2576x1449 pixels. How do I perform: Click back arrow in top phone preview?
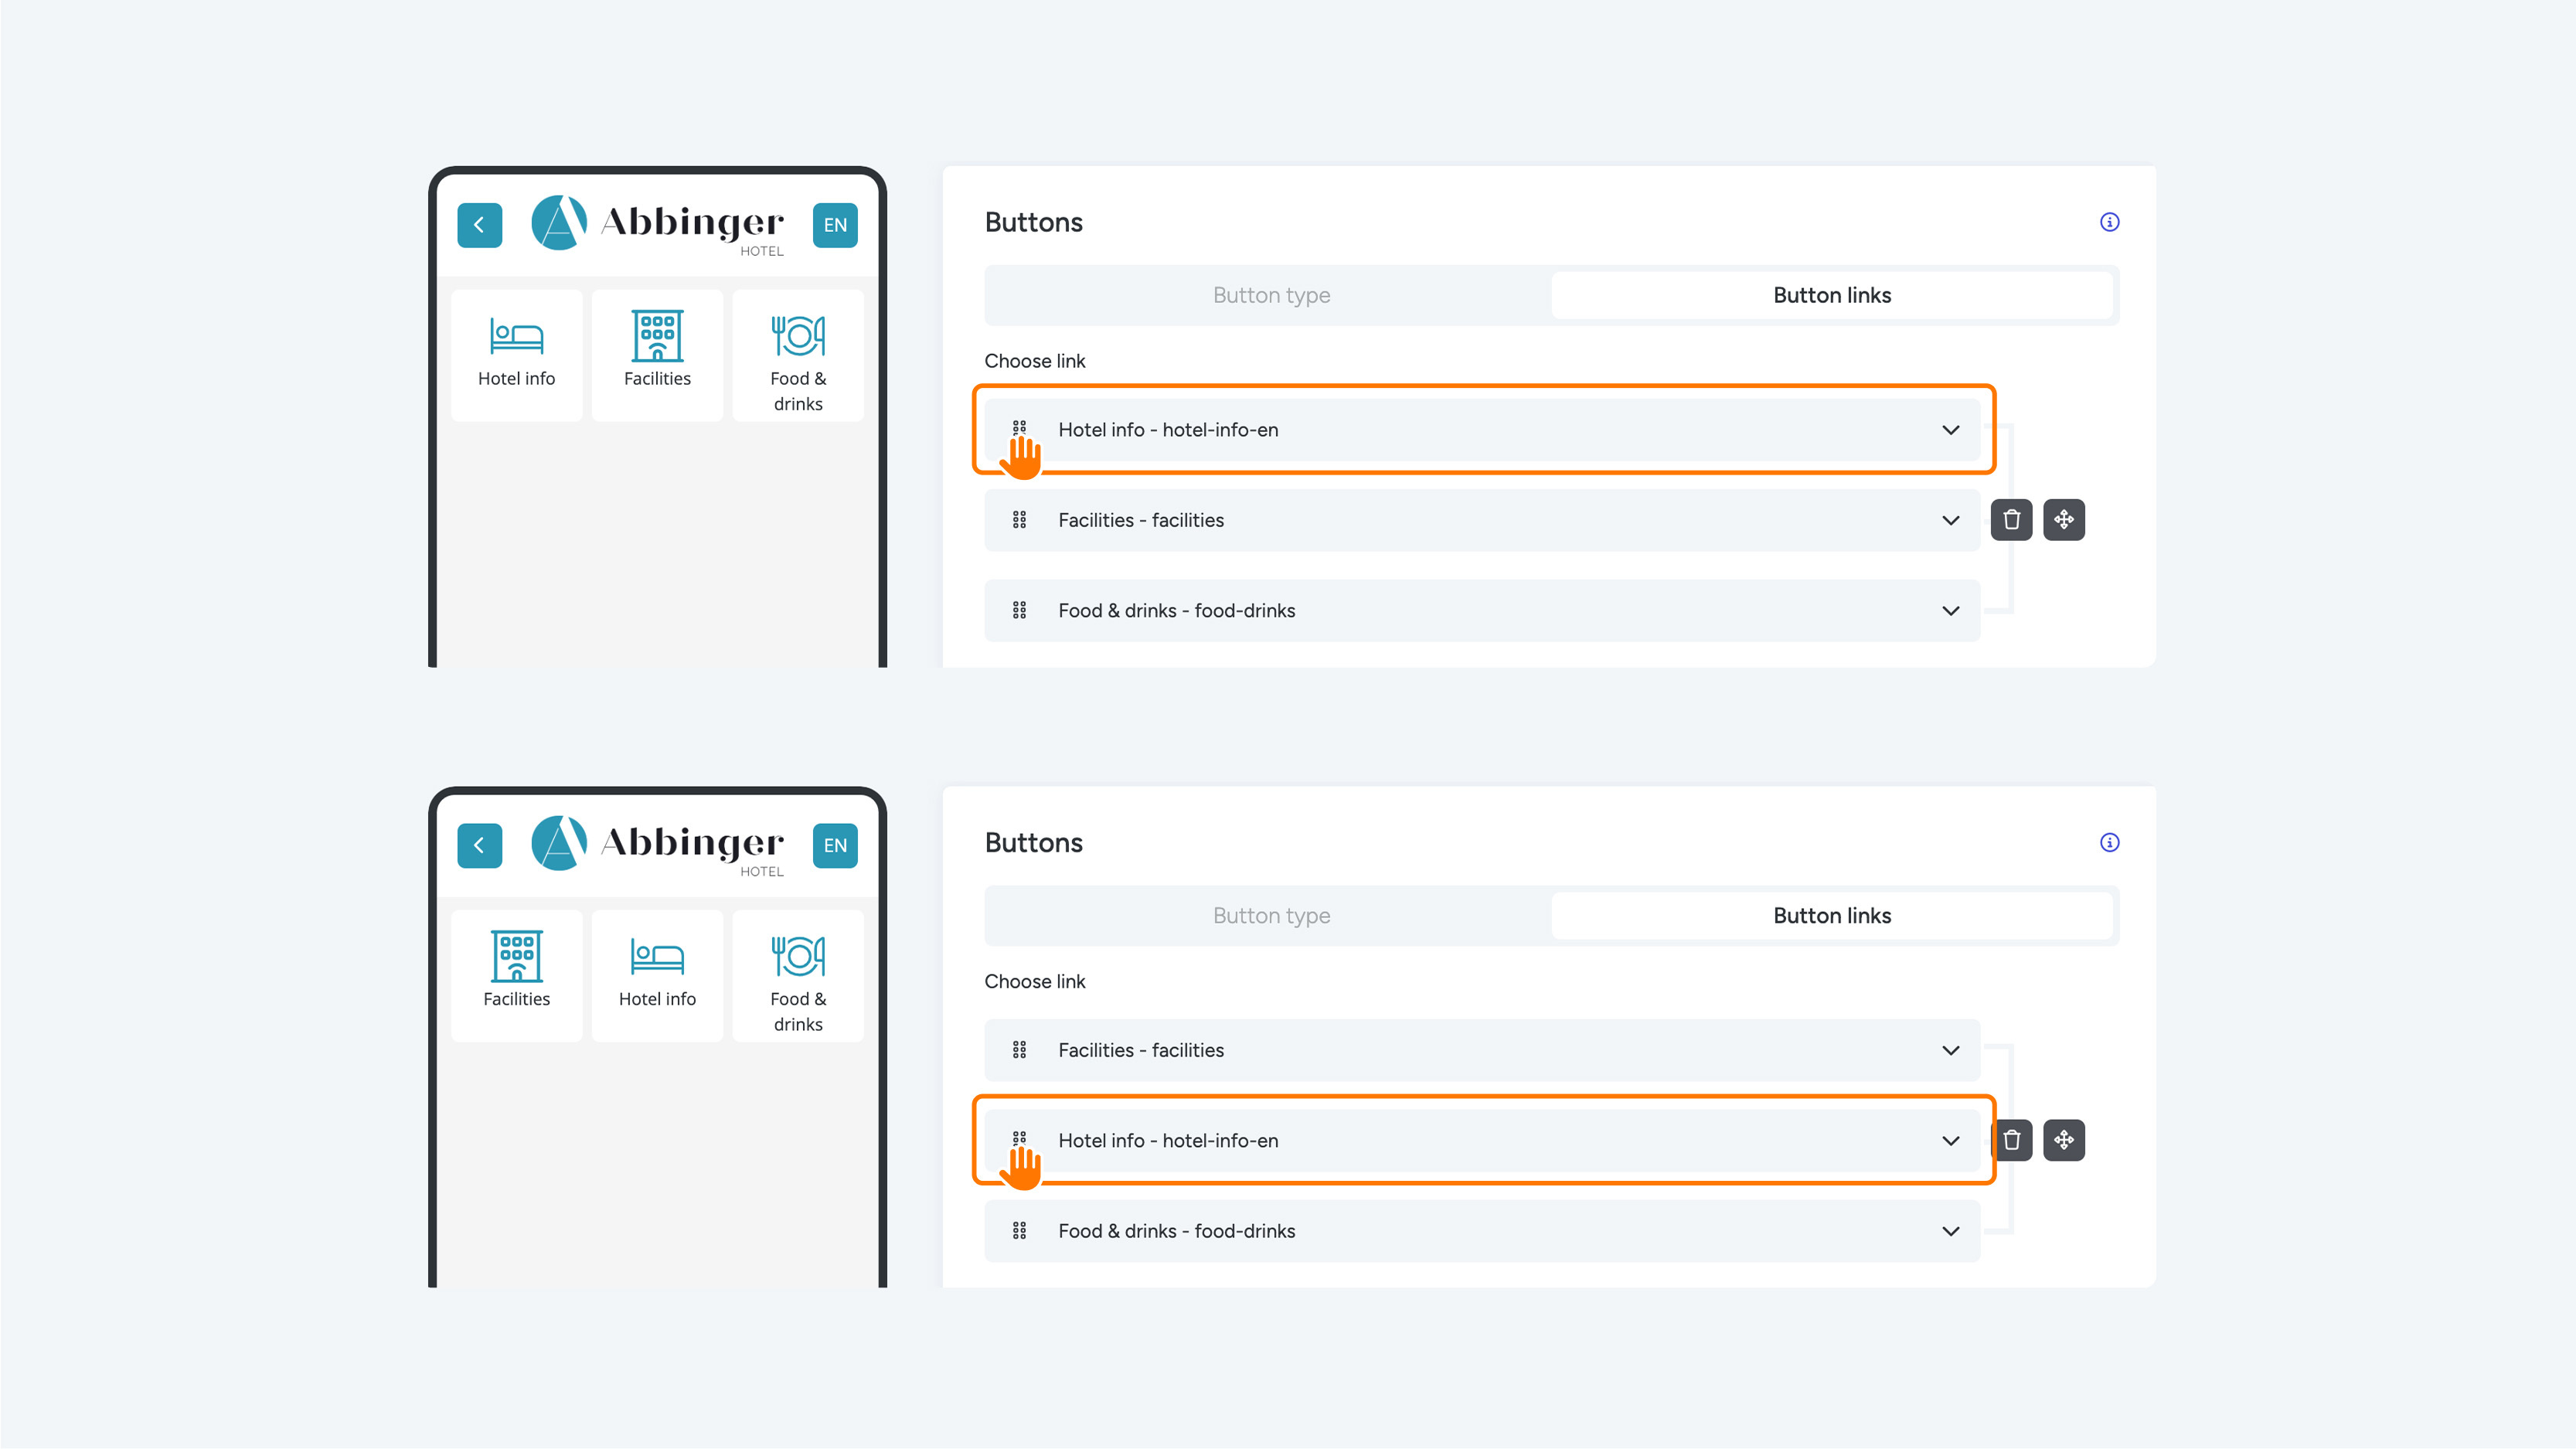[479, 225]
